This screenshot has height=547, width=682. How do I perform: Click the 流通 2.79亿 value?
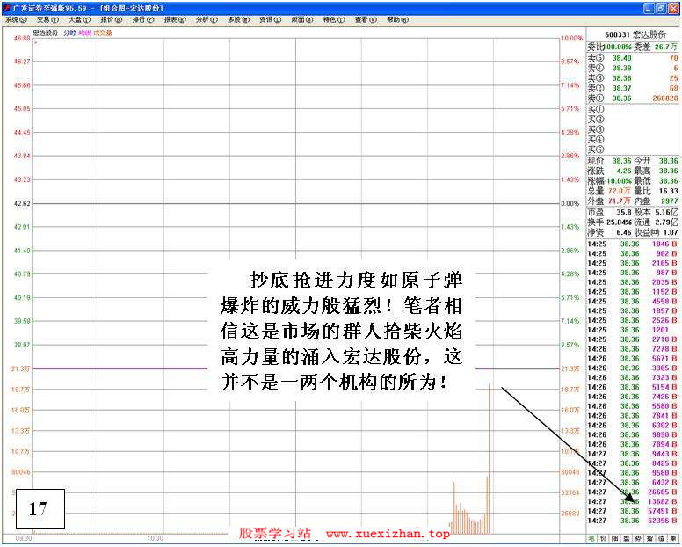(x=667, y=222)
